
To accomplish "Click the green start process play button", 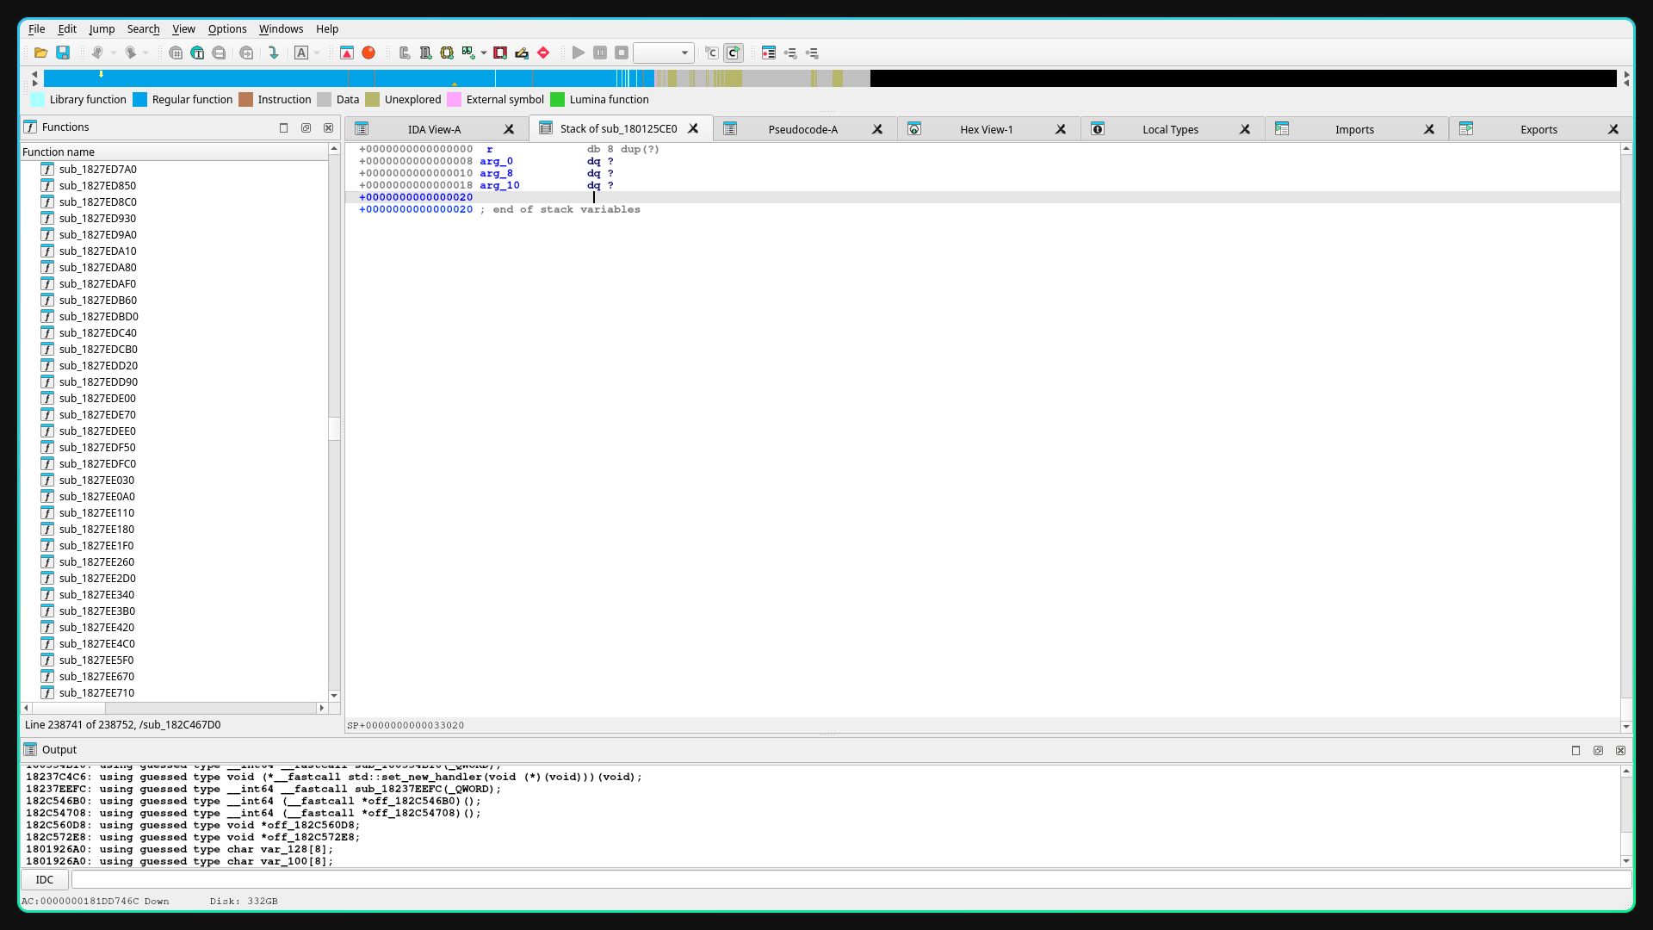I will point(579,53).
